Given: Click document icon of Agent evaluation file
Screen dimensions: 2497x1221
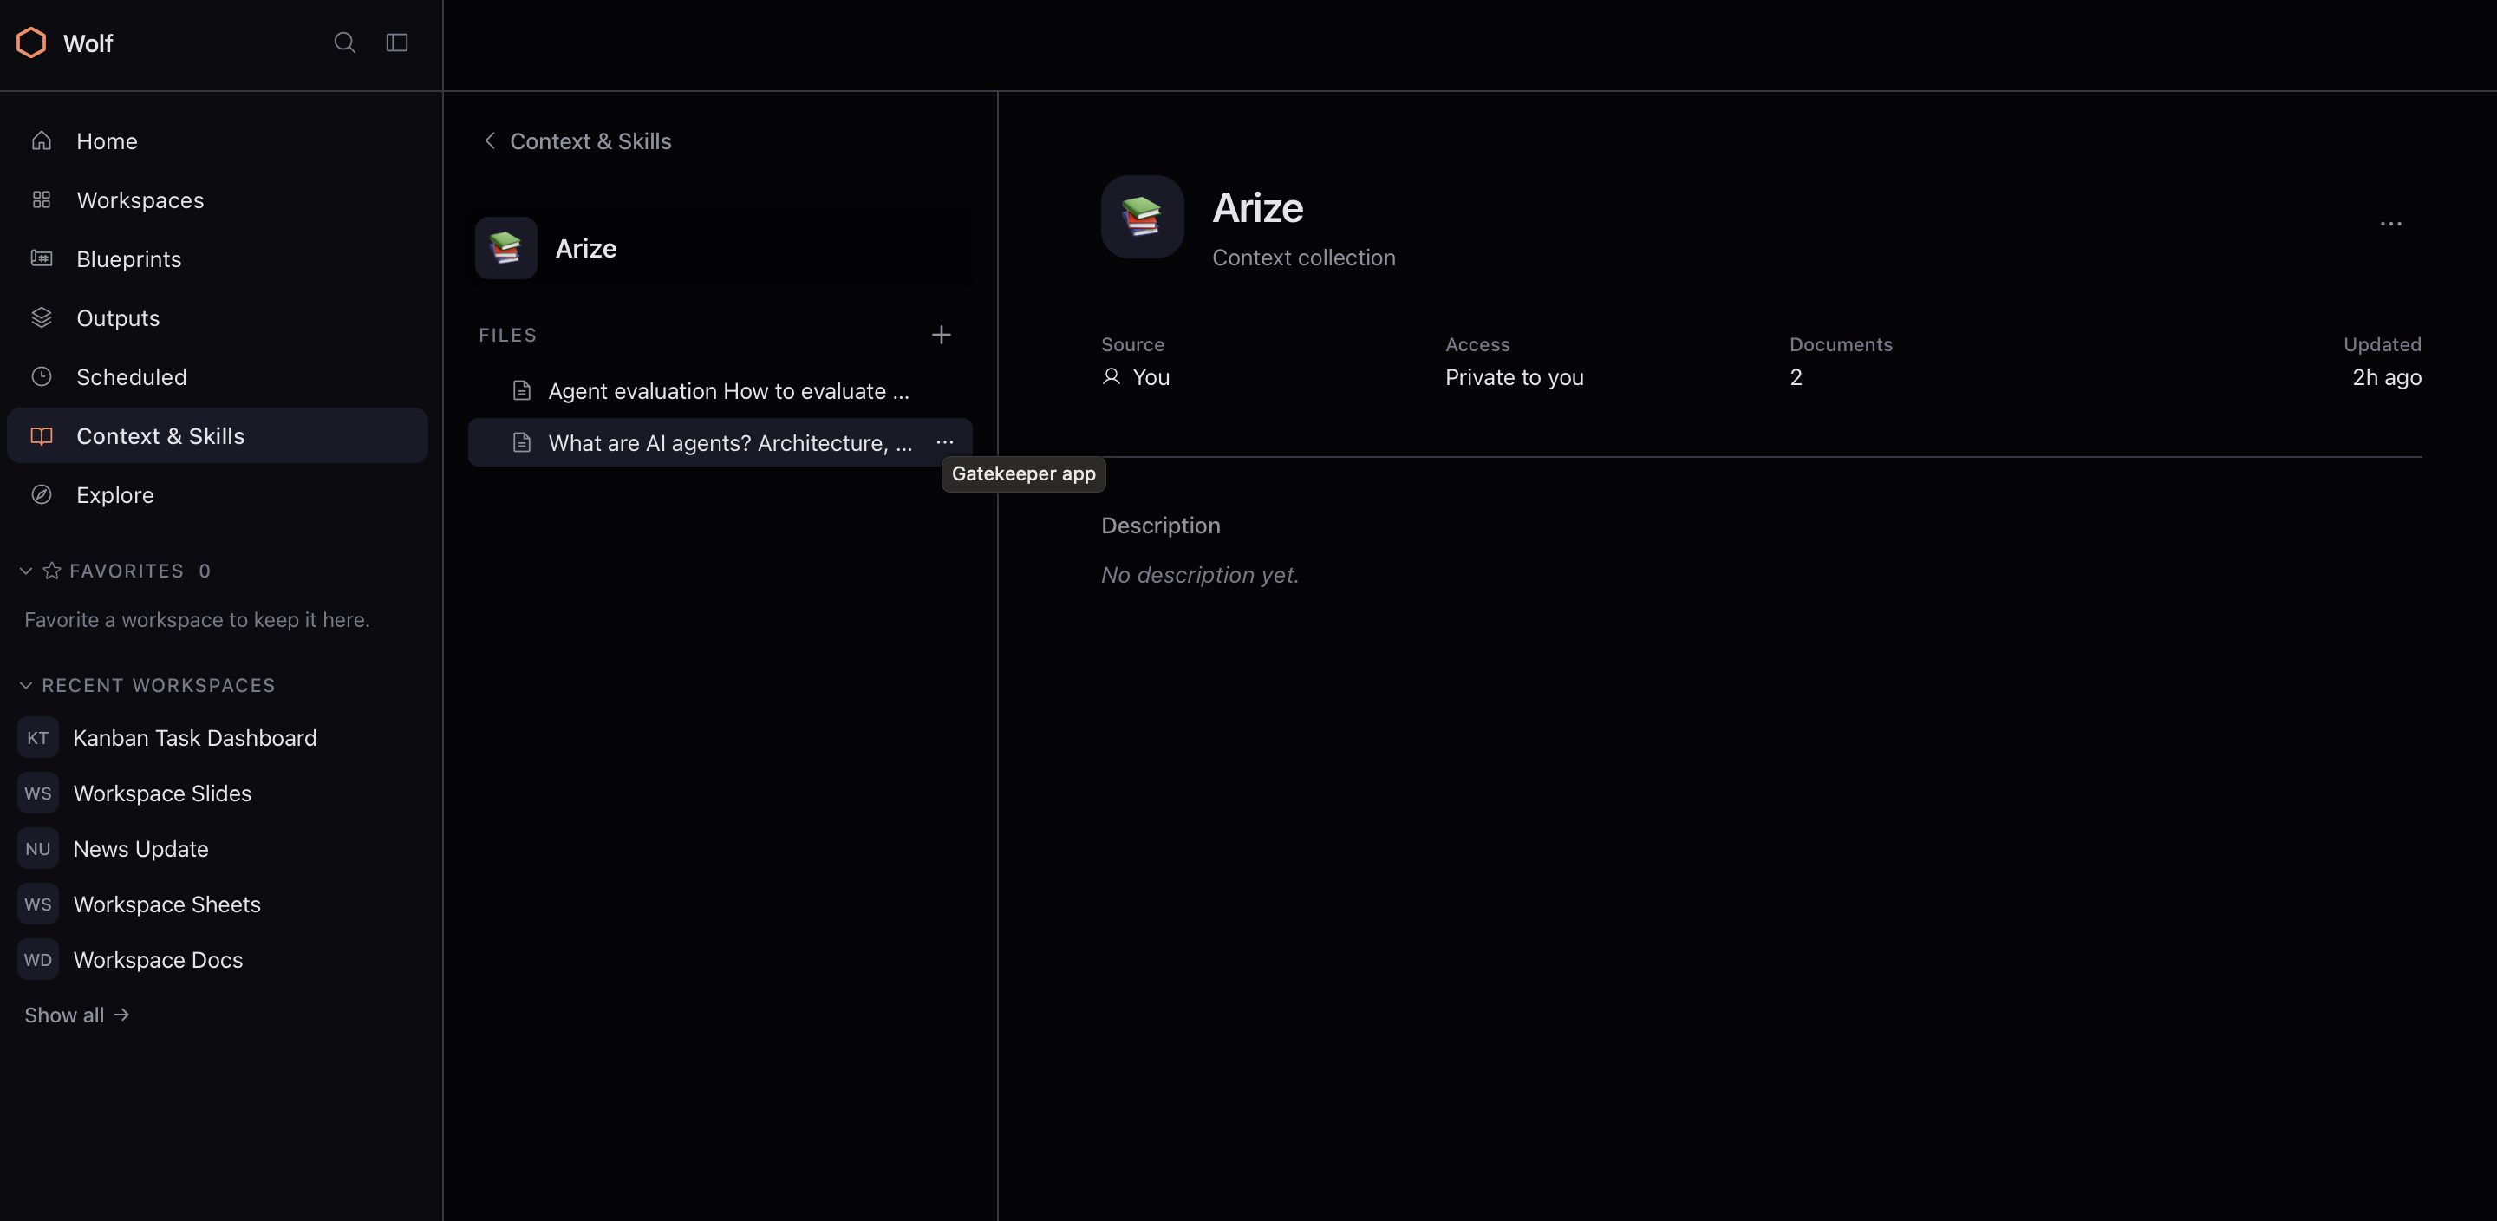Looking at the screenshot, I should click(x=521, y=391).
